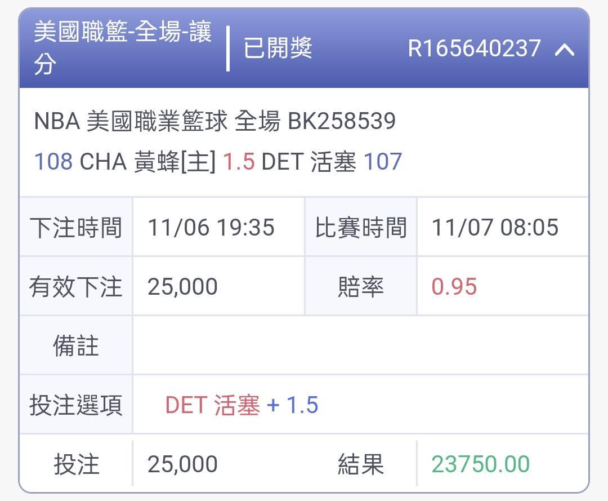Viewport: 608px width, 501px height.
Task: Click the empty 備註 remarks field
Action: point(361,345)
